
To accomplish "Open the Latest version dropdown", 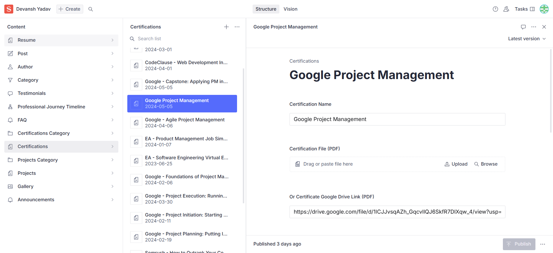I will tap(527, 39).
